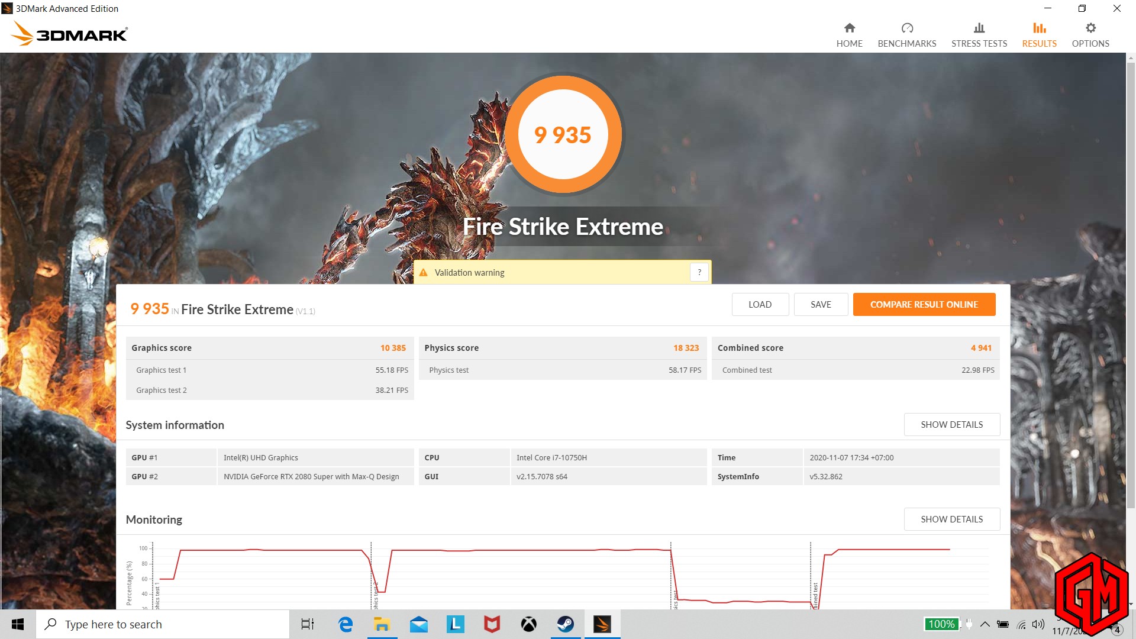Click the battery status tray icon

coord(1003,624)
